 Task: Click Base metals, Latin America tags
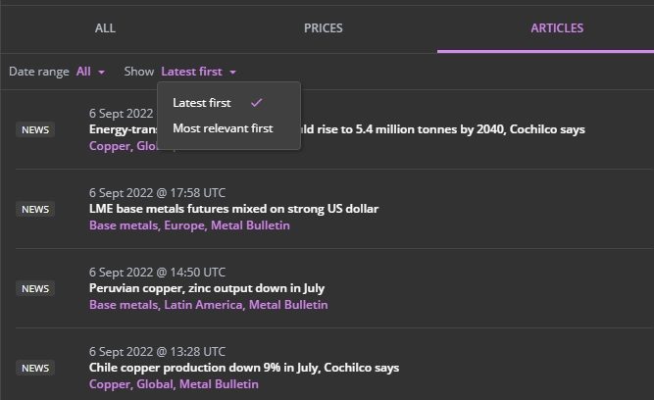[208, 305]
